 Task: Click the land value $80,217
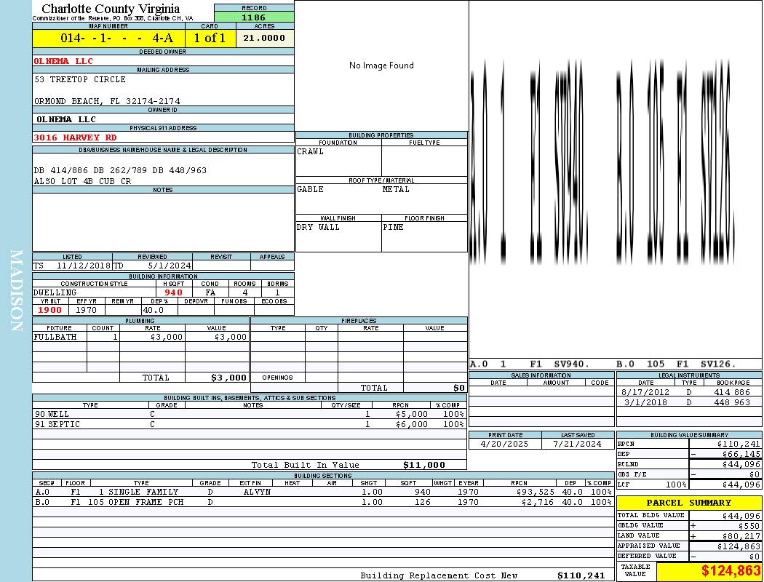[x=741, y=535]
